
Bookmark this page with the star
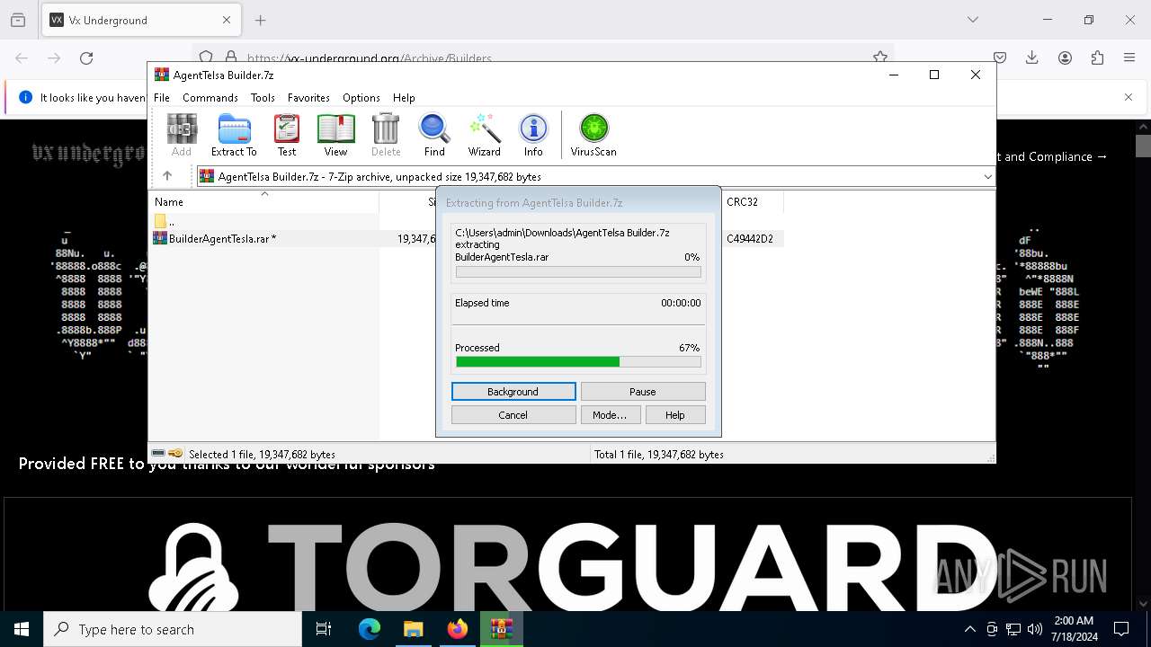coord(880,57)
